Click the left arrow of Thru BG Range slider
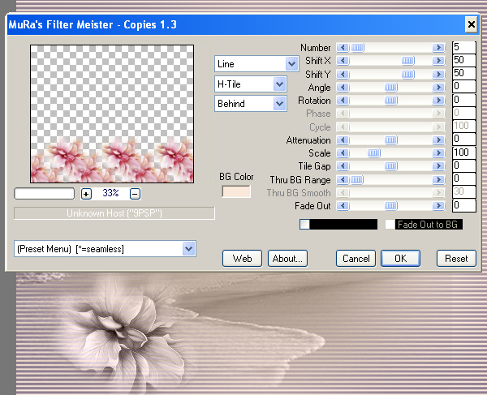Screen dimensions: 487x395 click(343, 180)
